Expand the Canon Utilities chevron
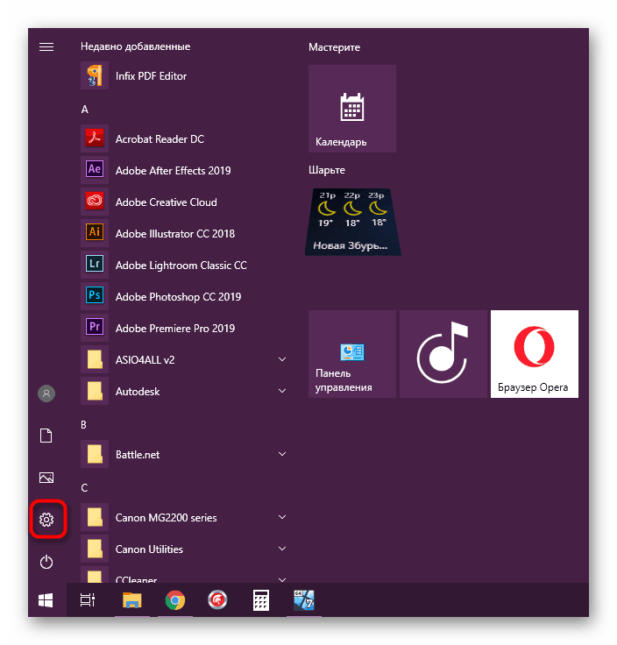The image size is (617, 645). pos(282,549)
